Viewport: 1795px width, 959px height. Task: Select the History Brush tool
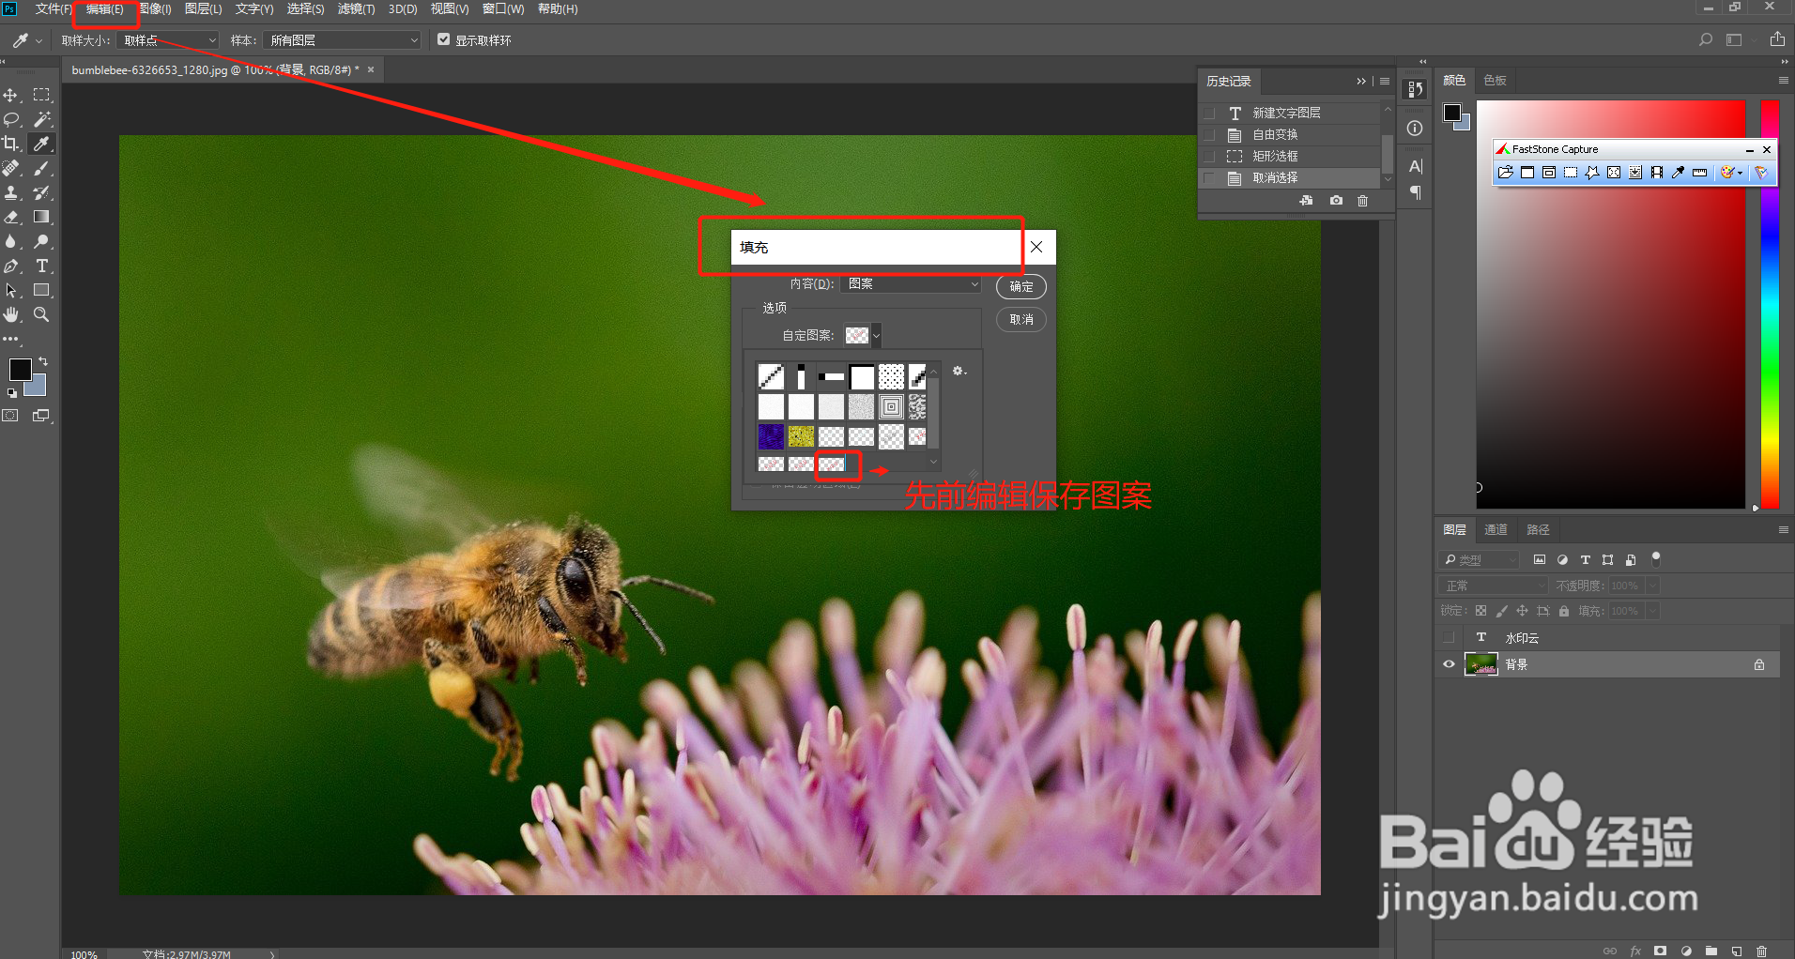pyautogui.click(x=42, y=193)
